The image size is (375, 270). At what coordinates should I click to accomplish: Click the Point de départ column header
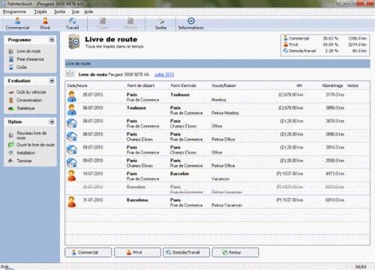141,85
